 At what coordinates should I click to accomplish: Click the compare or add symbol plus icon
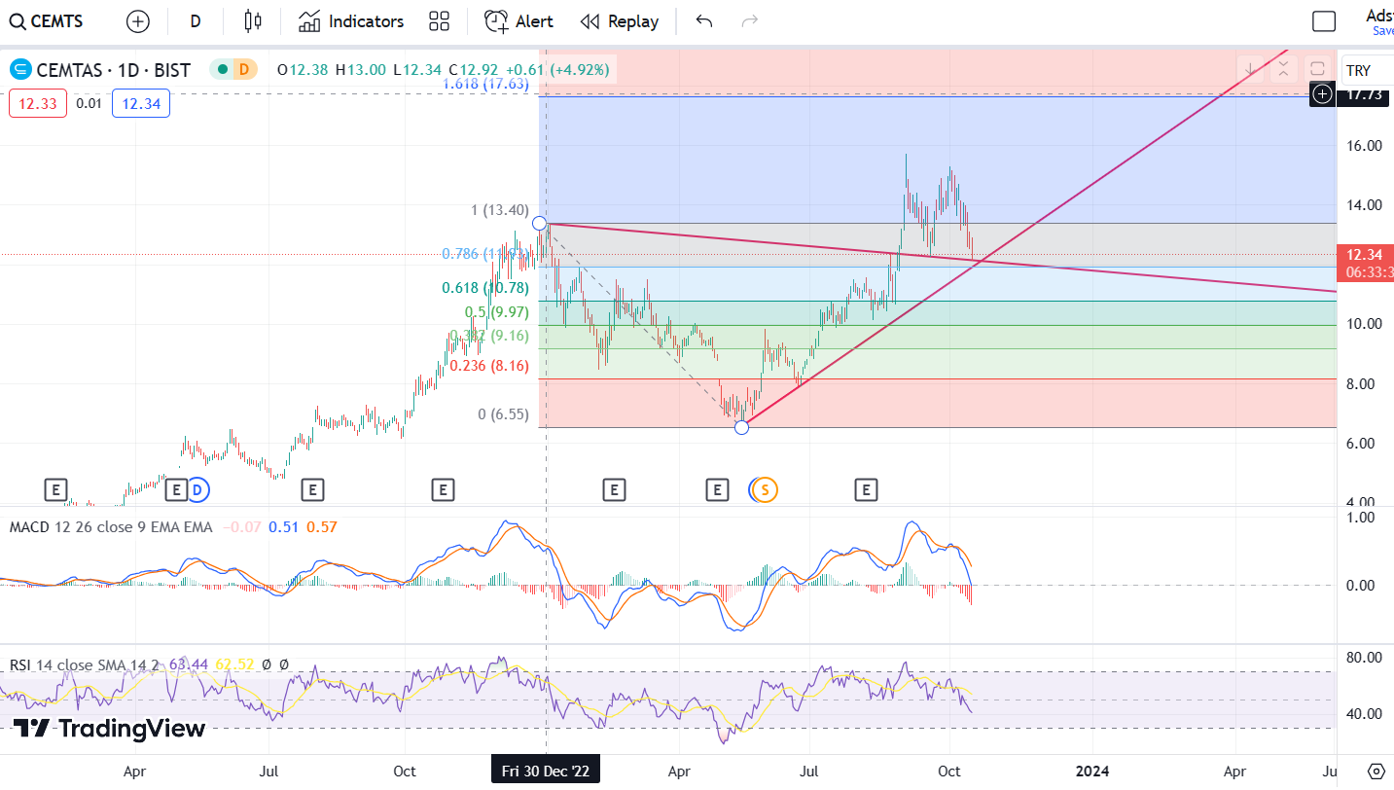click(x=138, y=21)
